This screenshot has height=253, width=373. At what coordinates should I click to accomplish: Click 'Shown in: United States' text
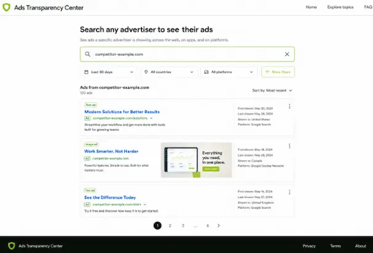click(x=254, y=119)
